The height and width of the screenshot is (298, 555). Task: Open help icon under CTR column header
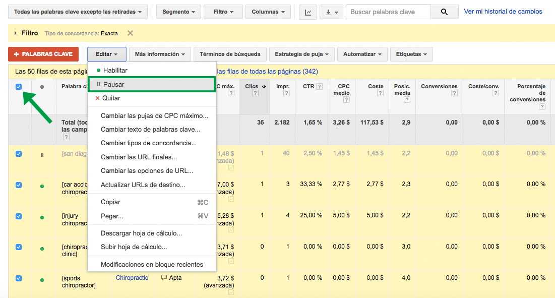[x=319, y=86]
